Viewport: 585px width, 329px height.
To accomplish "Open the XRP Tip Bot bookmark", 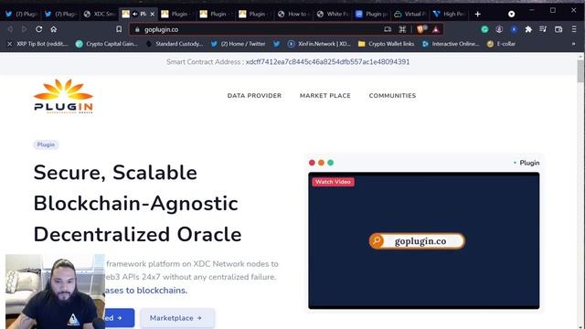I will (38, 44).
